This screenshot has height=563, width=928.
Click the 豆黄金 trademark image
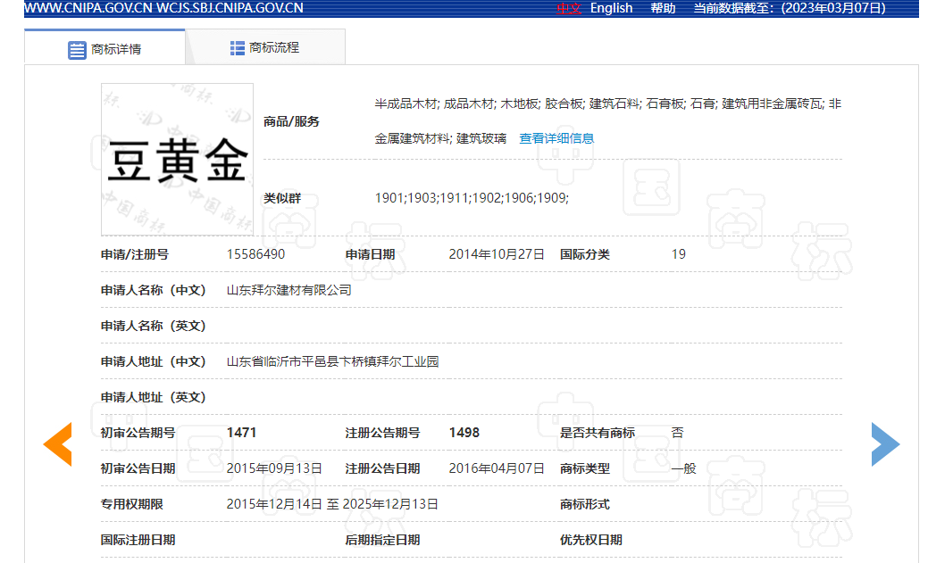(177, 159)
